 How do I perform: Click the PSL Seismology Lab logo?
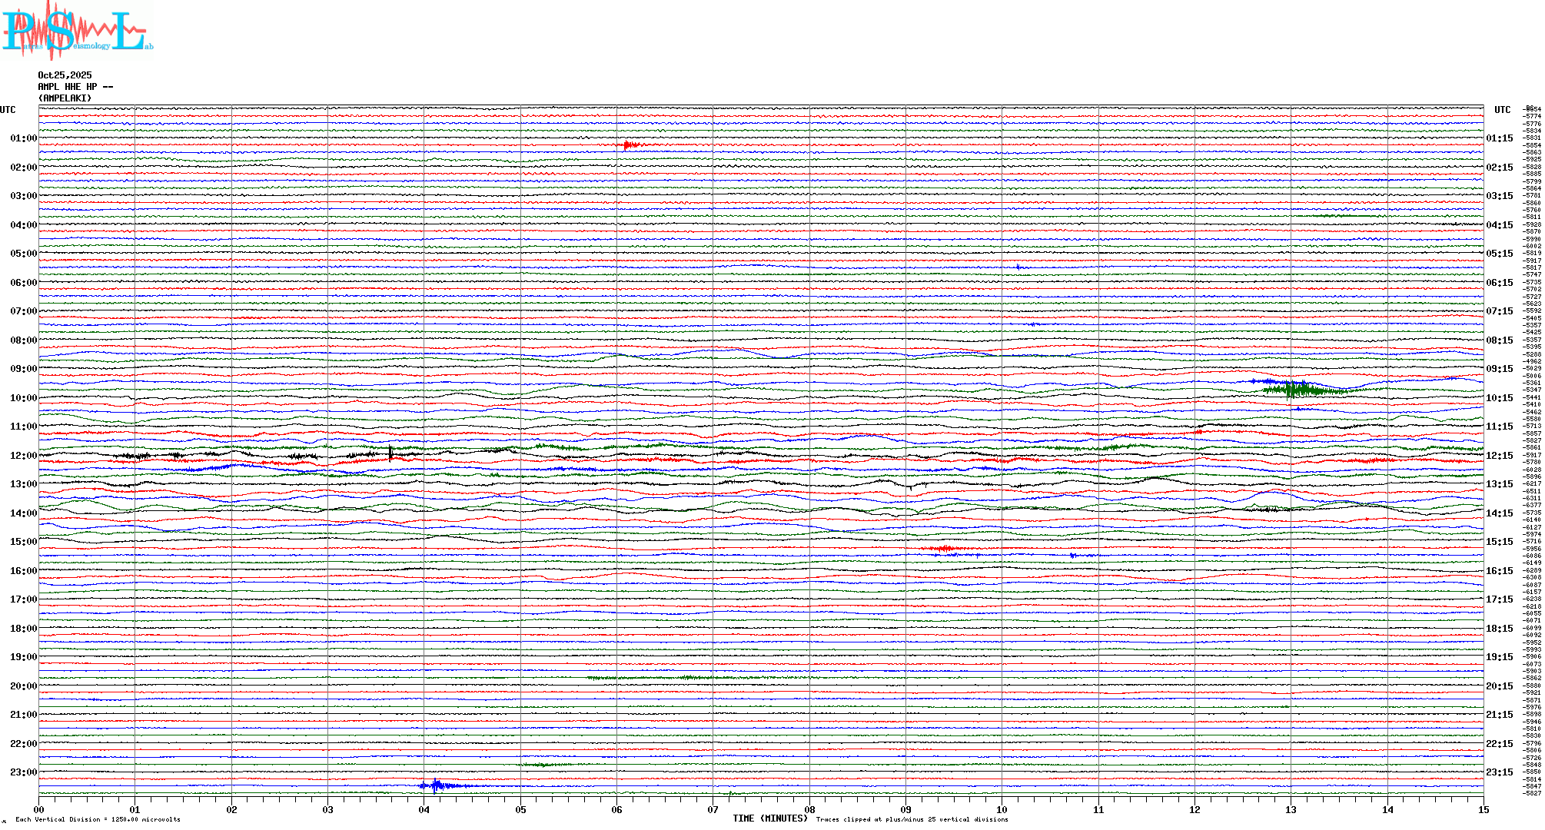tap(77, 31)
